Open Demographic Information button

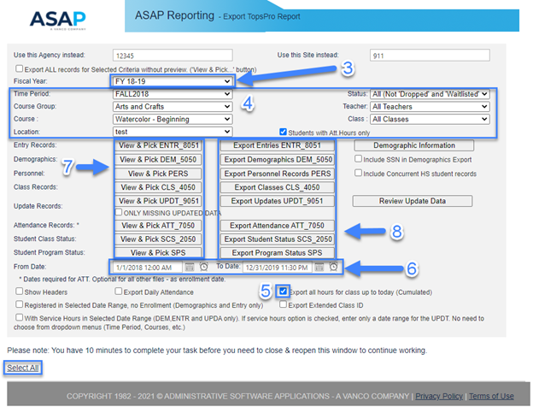click(414, 145)
